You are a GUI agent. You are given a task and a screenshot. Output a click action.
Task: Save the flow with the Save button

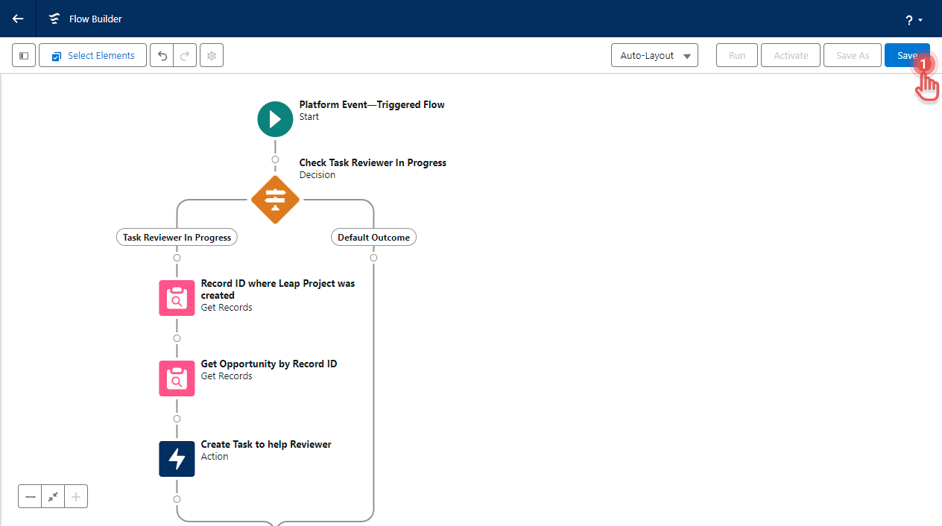(907, 55)
